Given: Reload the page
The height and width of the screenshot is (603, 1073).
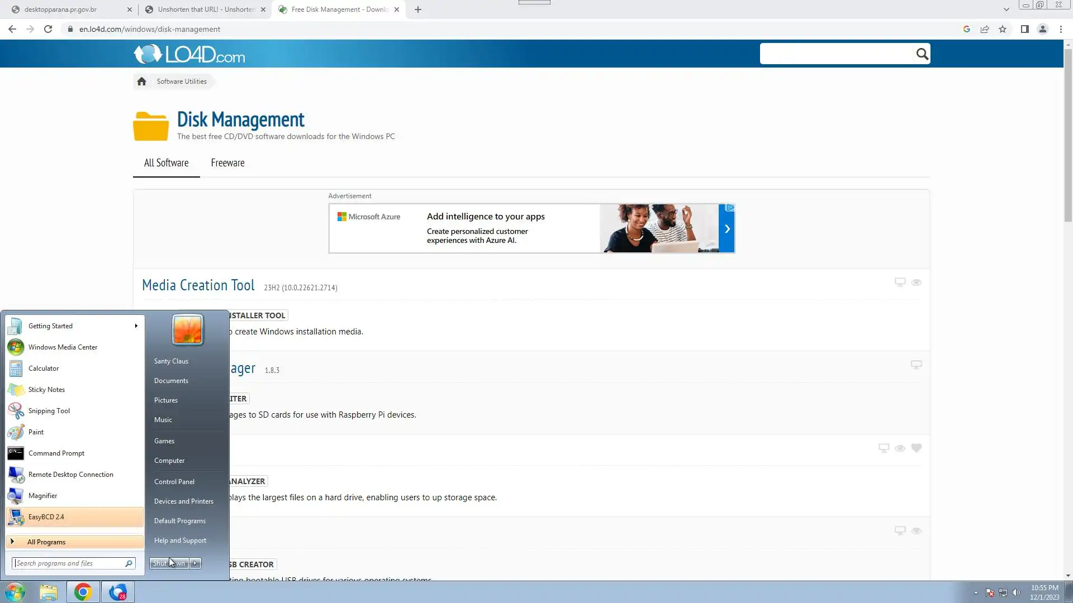Looking at the screenshot, I should point(48,30).
